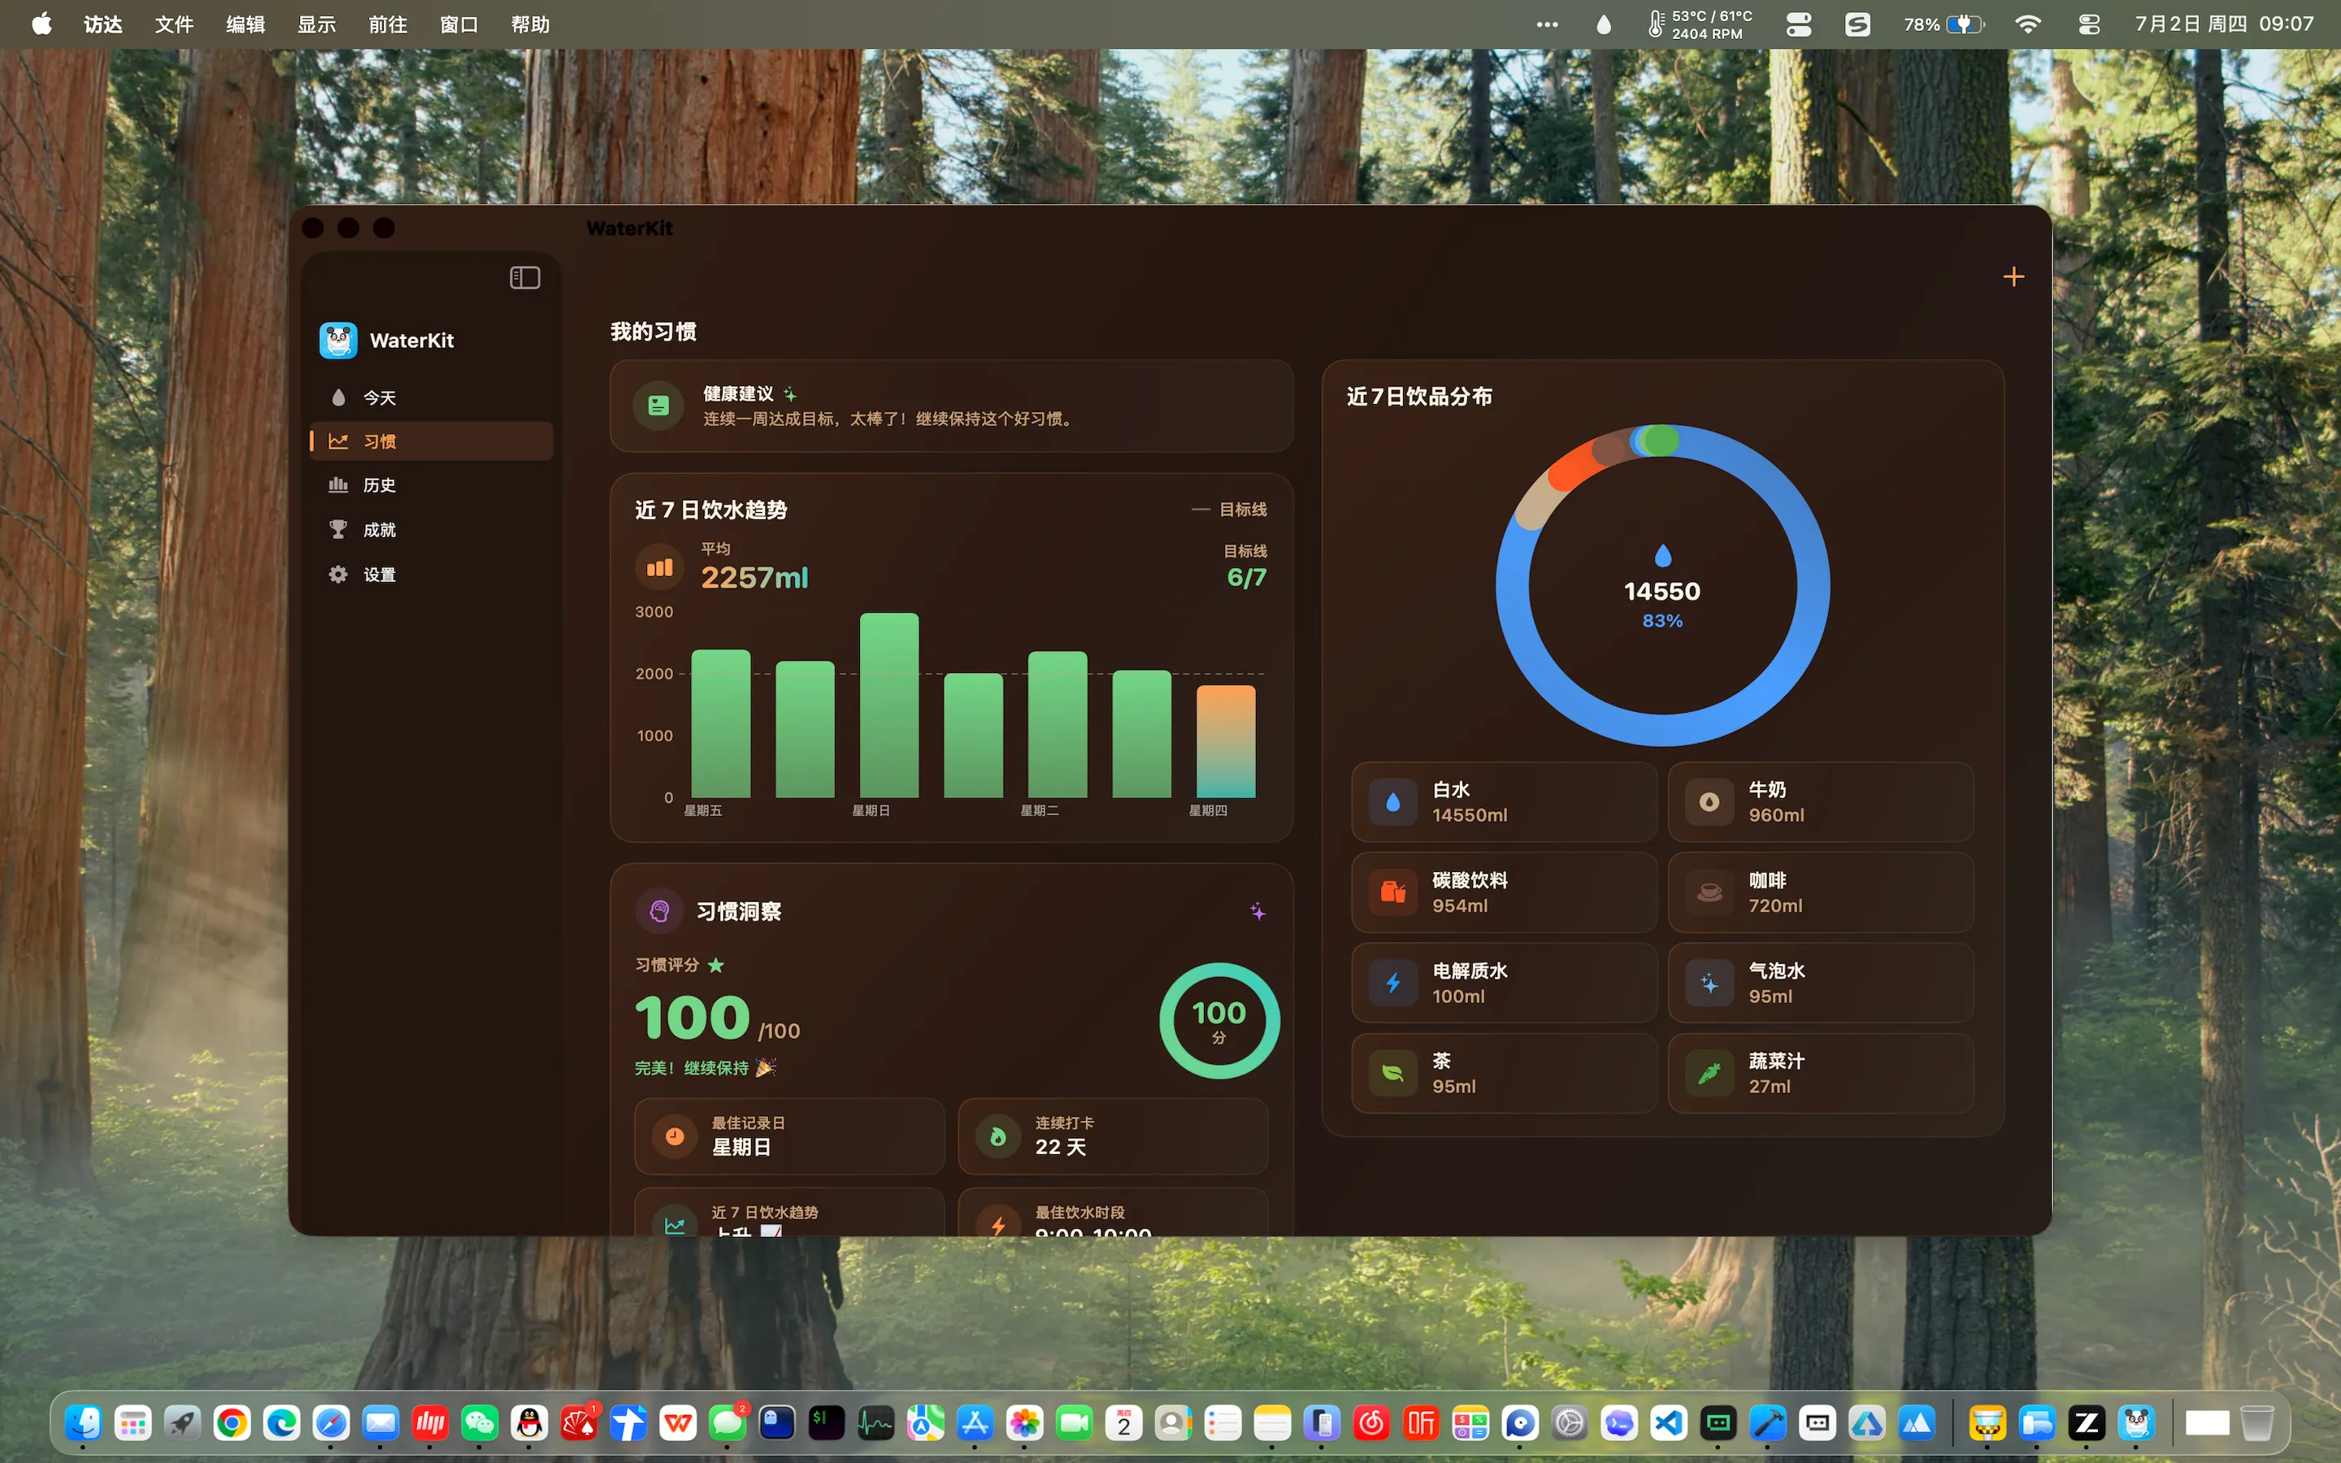The image size is (2341, 1463).
Task: Select the 咖啡 720ml drink card
Action: click(1821, 892)
